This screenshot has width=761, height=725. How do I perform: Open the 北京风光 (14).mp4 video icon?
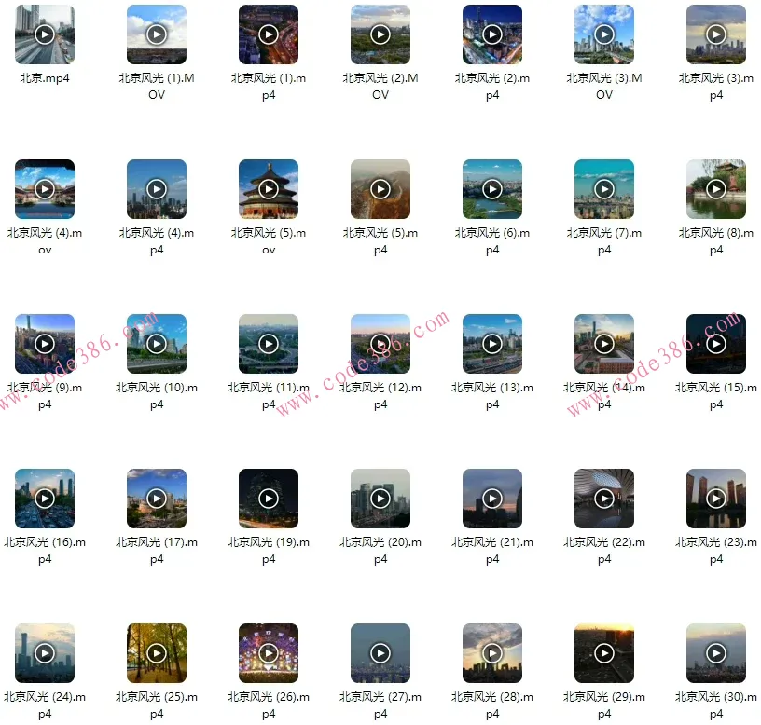pyautogui.click(x=604, y=344)
